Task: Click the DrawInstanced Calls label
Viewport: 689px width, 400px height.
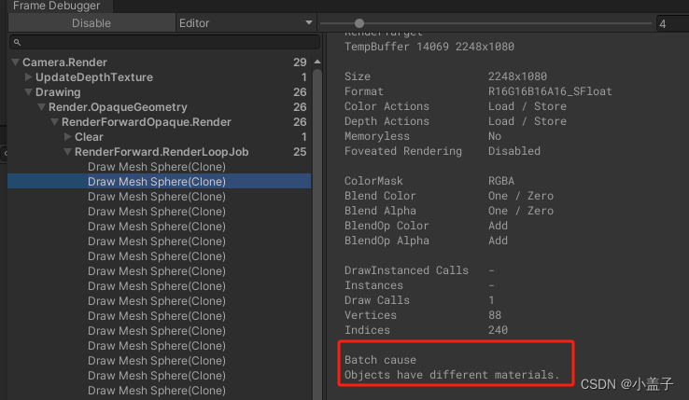Action: 406,270
